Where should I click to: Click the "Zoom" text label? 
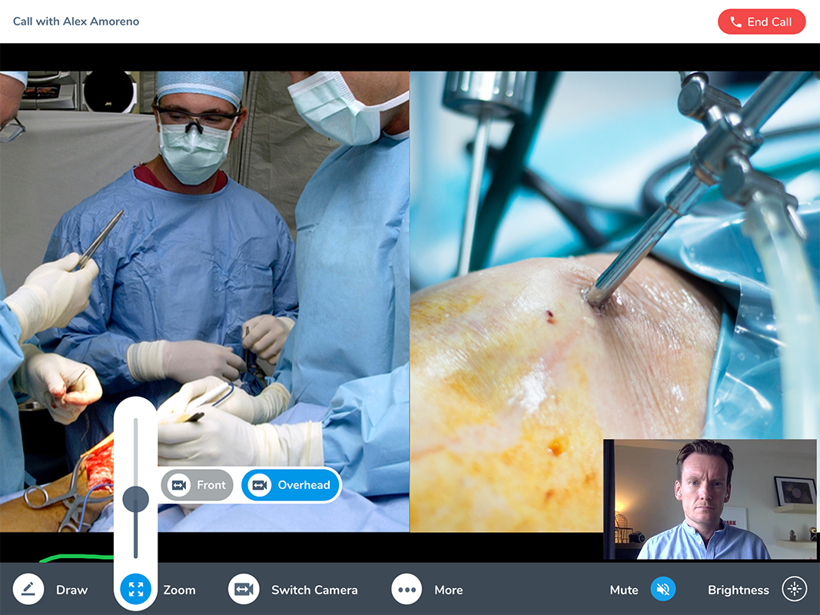(x=179, y=590)
